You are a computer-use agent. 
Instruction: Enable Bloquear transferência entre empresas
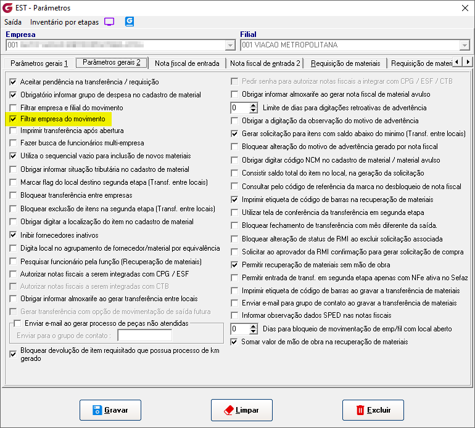click(x=13, y=195)
